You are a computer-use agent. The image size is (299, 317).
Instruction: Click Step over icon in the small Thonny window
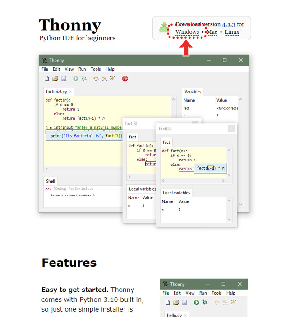point(217,303)
